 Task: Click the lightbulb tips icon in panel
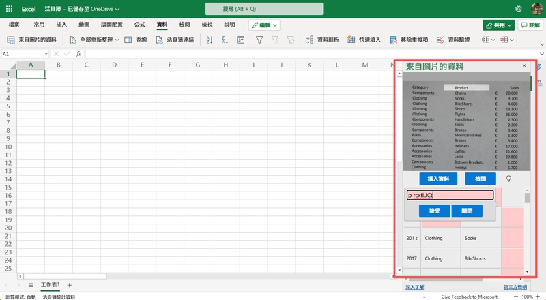[x=508, y=179]
